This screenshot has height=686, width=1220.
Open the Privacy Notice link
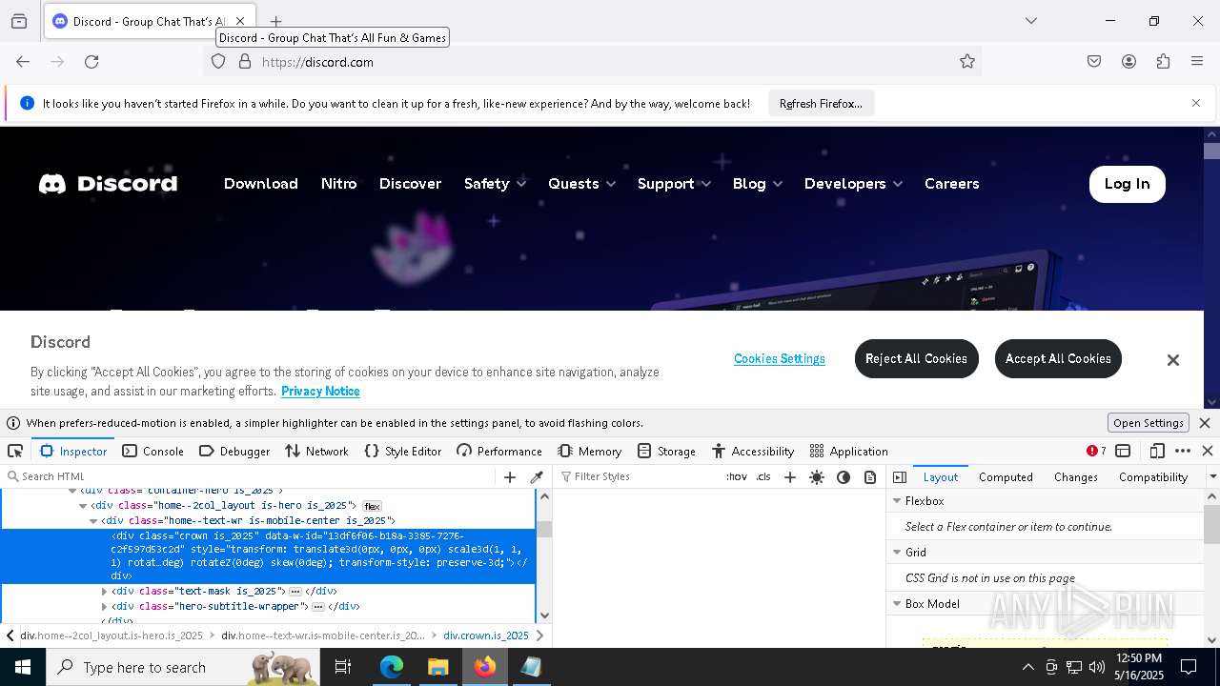[x=320, y=391]
